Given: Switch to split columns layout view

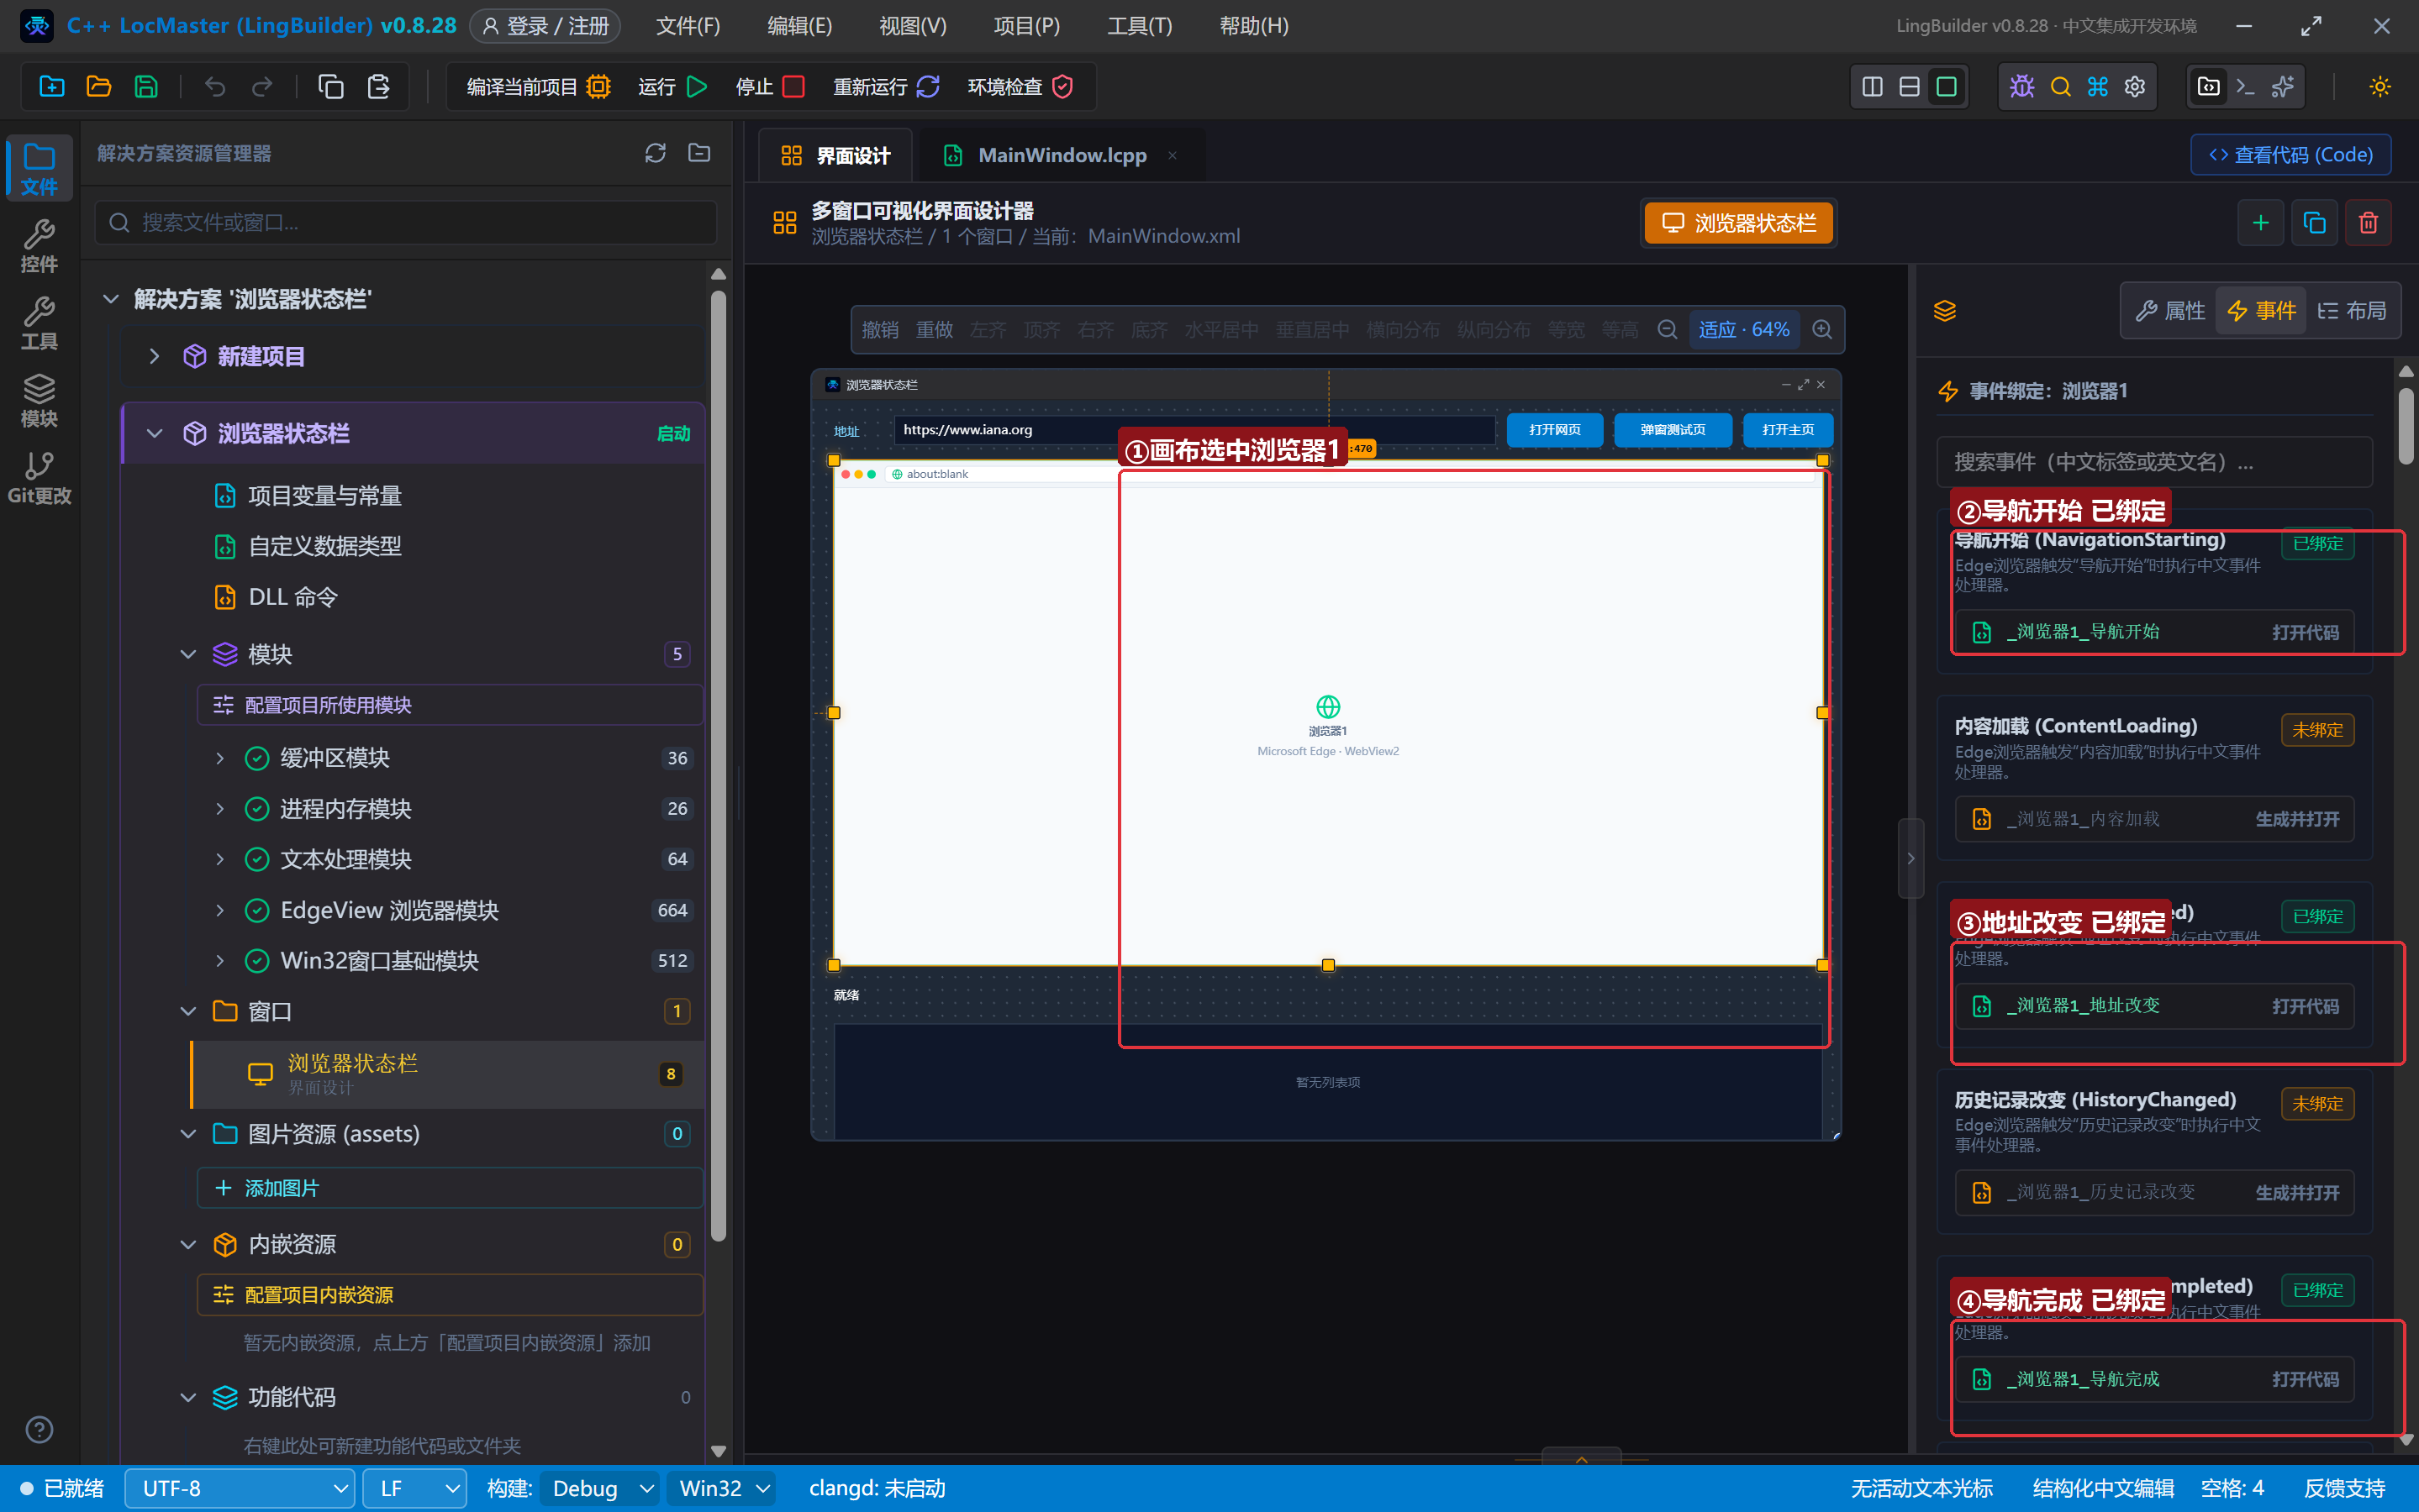Looking at the screenshot, I should (1872, 87).
